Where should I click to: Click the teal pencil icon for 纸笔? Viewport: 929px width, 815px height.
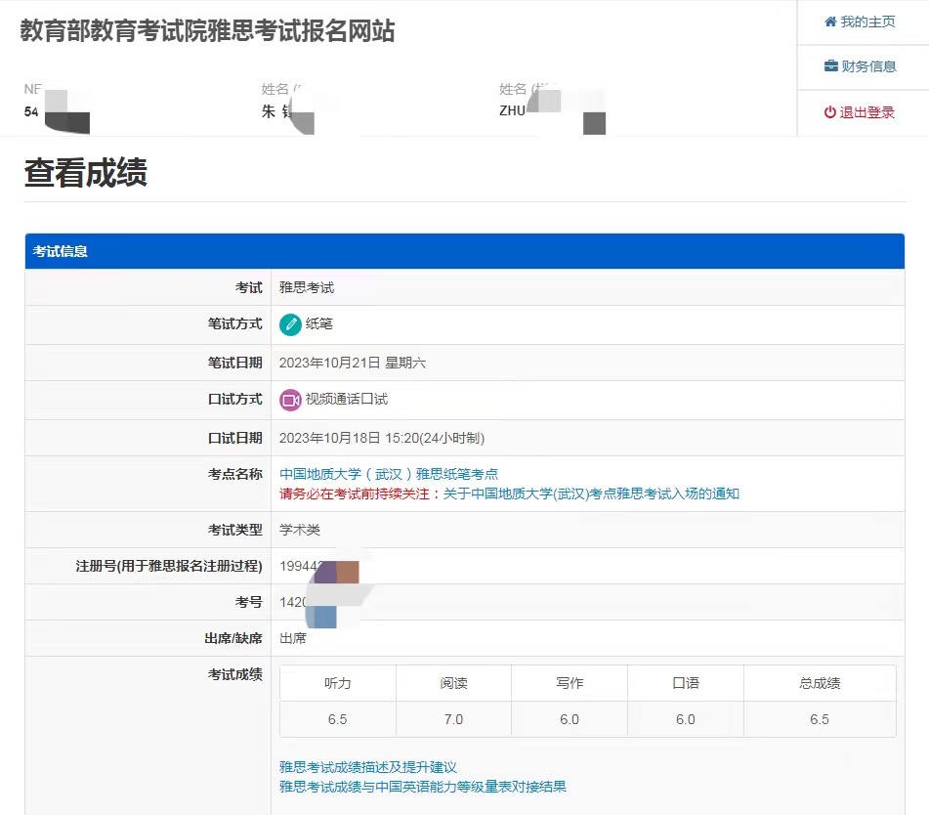(290, 324)
